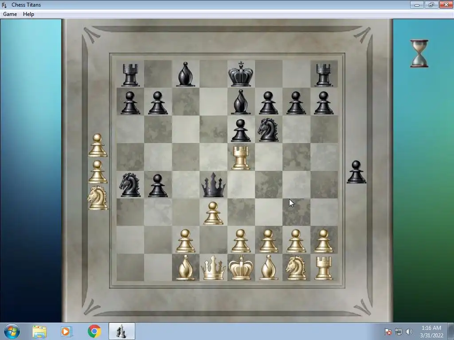This screenshot has height=340, width=454.
Task: Select the white pawn on e2
Action: click(x=241, y=241)
